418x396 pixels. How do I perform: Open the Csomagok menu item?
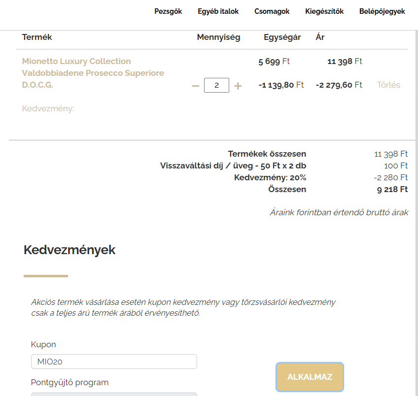coord(272,11)
